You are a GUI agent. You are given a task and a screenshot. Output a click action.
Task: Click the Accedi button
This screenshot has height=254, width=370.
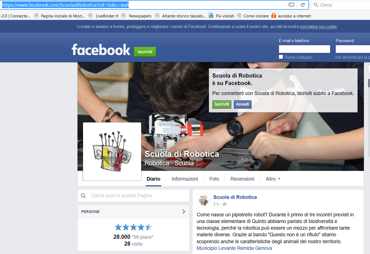tap(243, 104)
